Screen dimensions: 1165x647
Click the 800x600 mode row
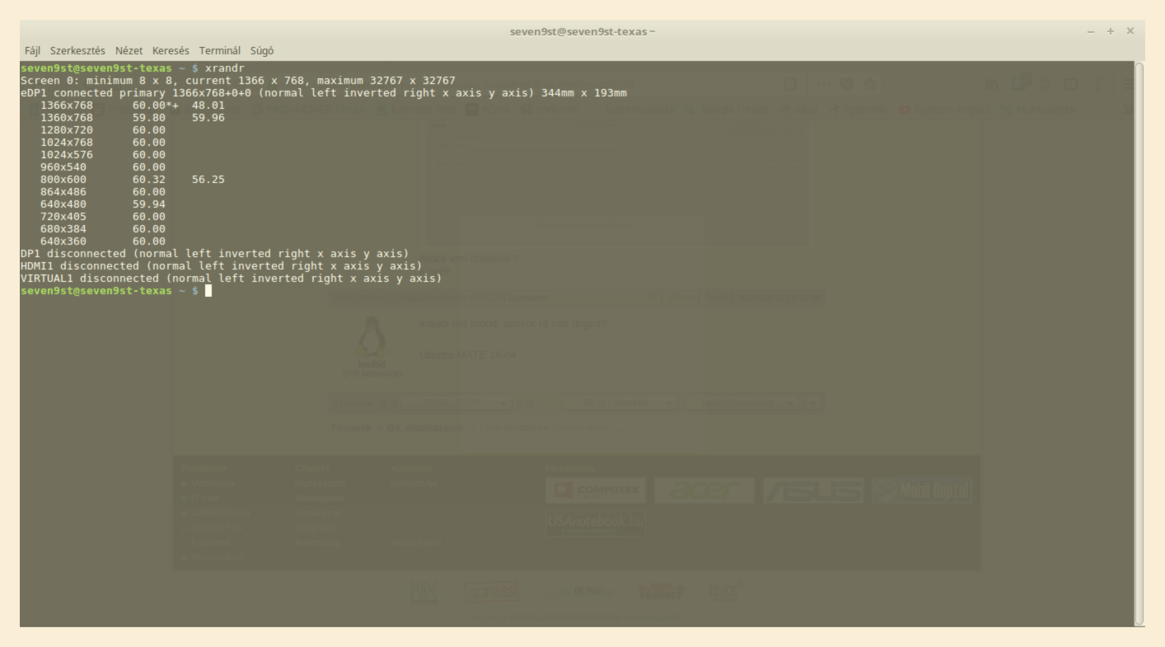pos(133,179)
